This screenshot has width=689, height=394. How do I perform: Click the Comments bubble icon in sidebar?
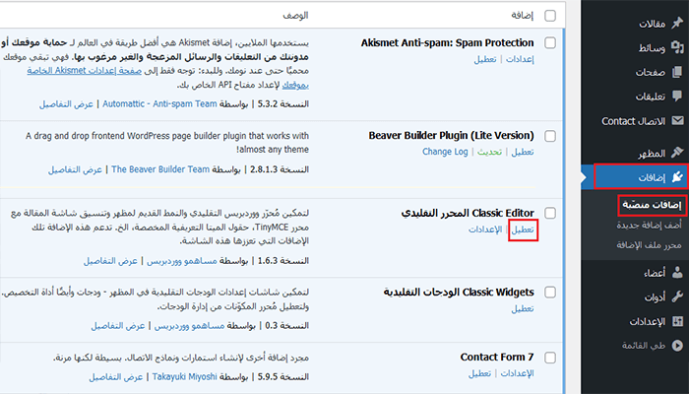coord(677,96)
